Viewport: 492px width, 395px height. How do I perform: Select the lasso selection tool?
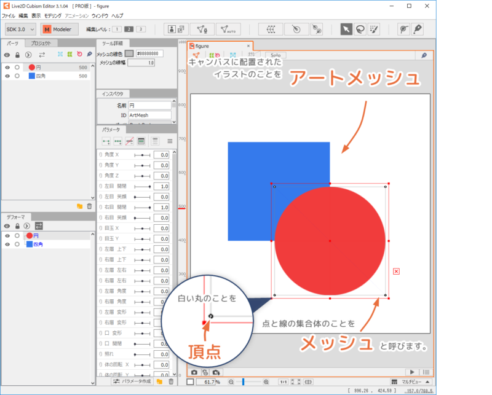tap(360, 29)
